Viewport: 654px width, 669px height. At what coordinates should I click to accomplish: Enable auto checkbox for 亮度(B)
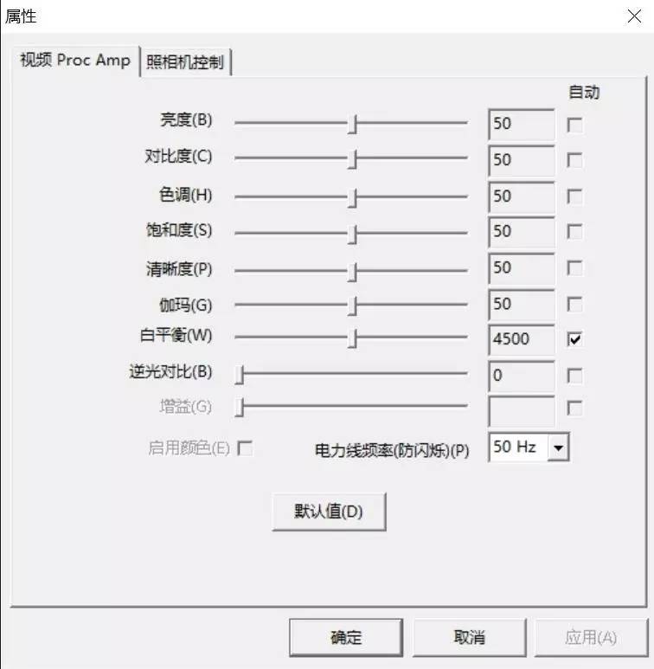(x=574, y=125)
